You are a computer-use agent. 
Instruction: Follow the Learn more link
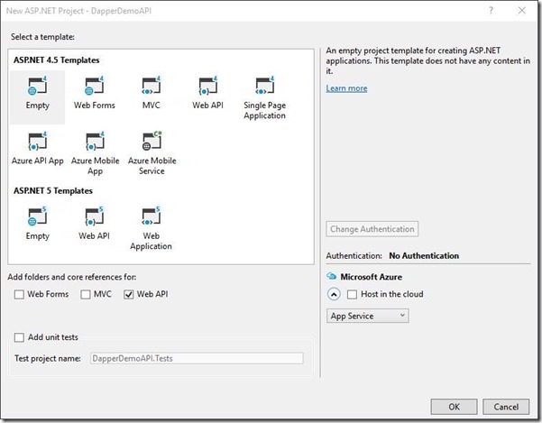[x=346, y=88]
